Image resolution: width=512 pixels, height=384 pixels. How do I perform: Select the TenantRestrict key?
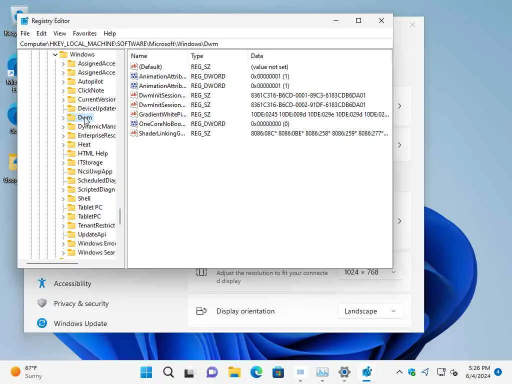(96, 225)
